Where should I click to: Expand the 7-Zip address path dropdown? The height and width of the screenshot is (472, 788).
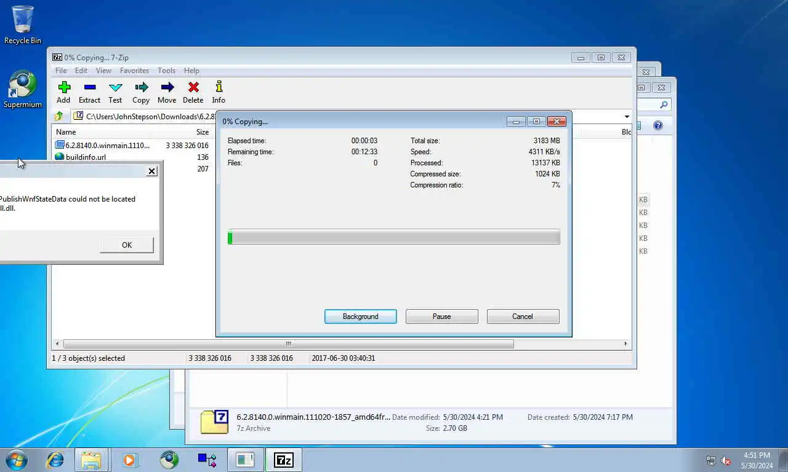click(627, 117)
